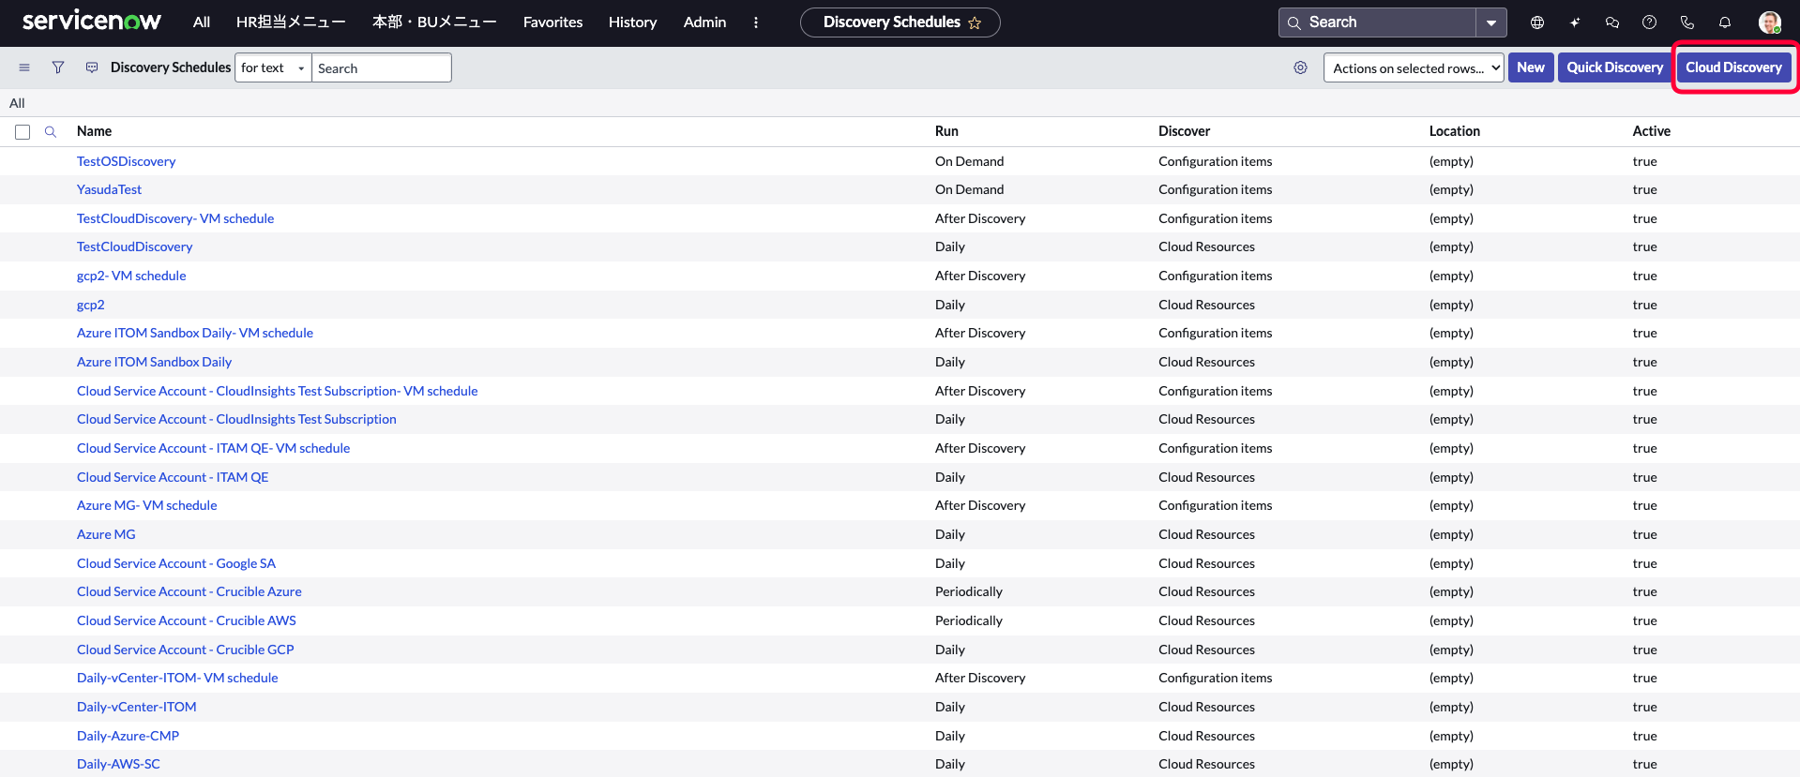
Task: Open the 本部・BUメニュー menu
Action: [434, 22]
